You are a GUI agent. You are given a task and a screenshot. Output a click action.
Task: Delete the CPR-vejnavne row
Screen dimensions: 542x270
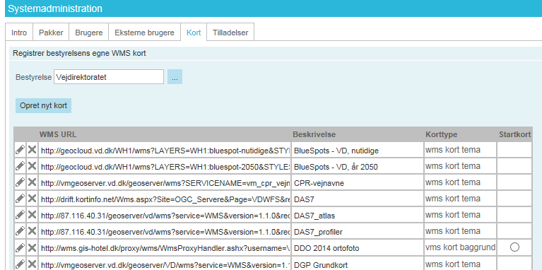pyautogui.click(x=32, y=182)
